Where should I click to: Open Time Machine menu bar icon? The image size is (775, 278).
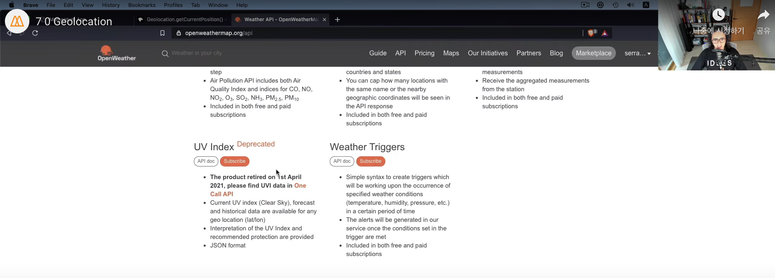(x=615, y=5)
